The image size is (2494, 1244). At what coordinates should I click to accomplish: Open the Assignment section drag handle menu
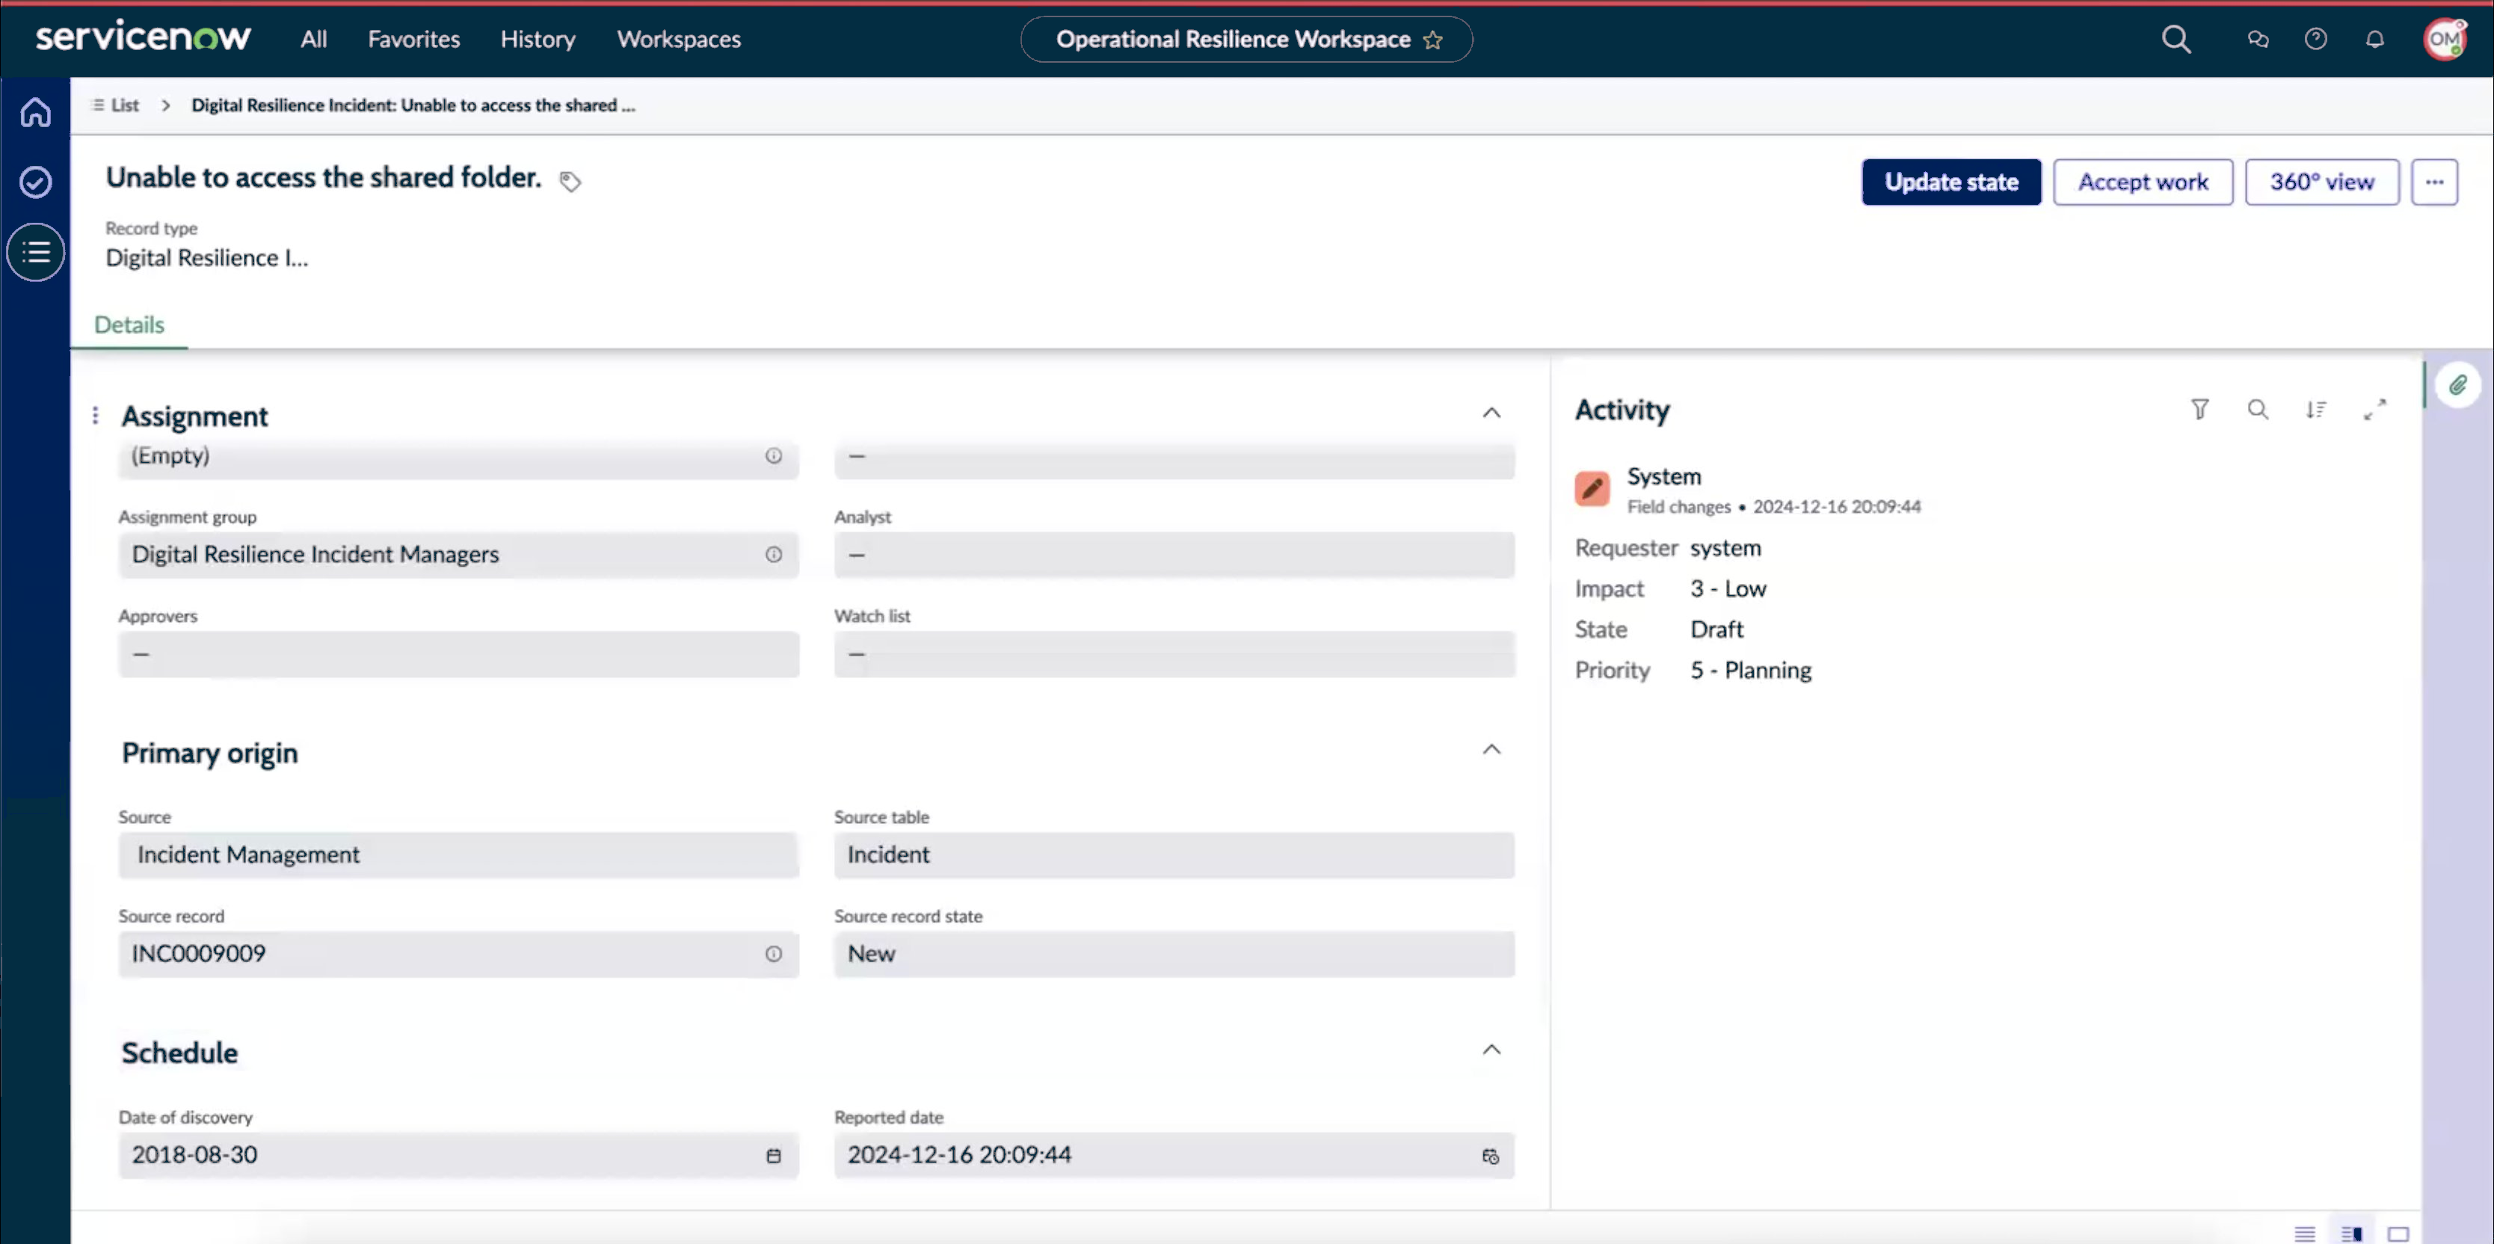click(x=95, y=416)
